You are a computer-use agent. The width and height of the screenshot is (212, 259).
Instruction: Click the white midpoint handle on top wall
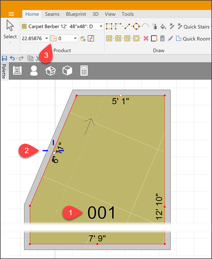[x=120, y=95]
